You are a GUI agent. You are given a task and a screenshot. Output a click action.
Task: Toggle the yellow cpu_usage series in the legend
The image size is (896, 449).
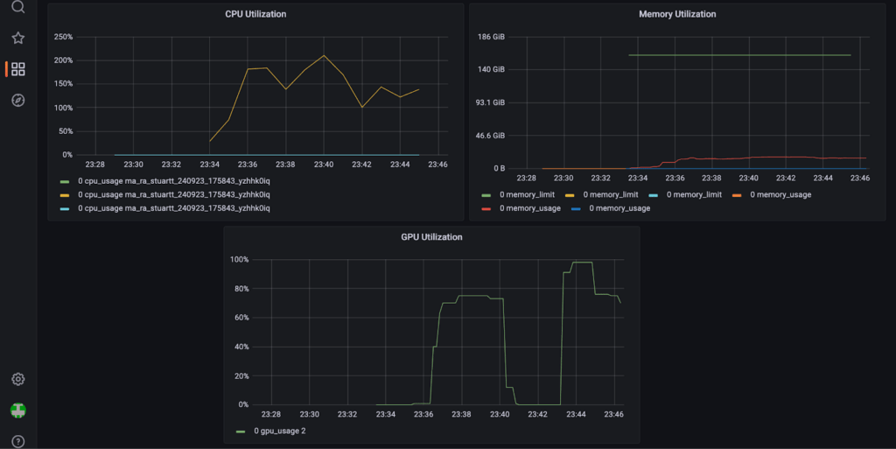coord(174,194)
